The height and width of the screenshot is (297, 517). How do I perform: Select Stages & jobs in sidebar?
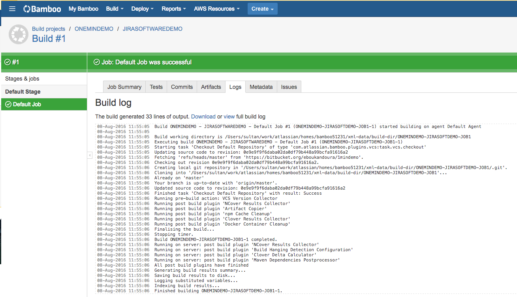click(x=44, y=79)
